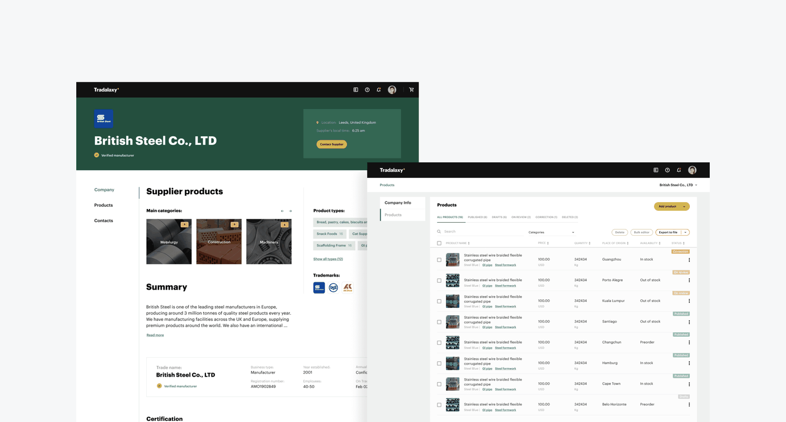Click the Scaffolding Frame product type tag

click(334, 245)
